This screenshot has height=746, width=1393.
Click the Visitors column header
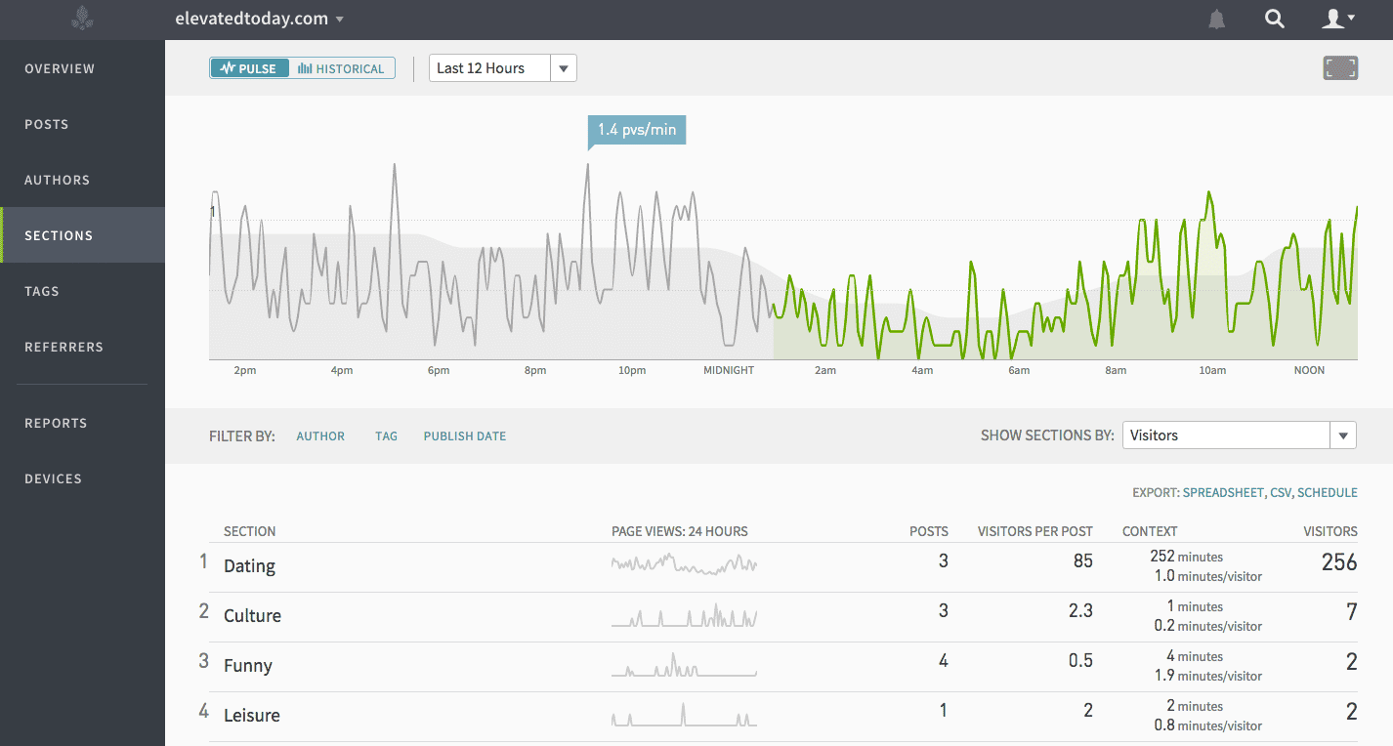pyautogui.click(x=1330, y=531)
